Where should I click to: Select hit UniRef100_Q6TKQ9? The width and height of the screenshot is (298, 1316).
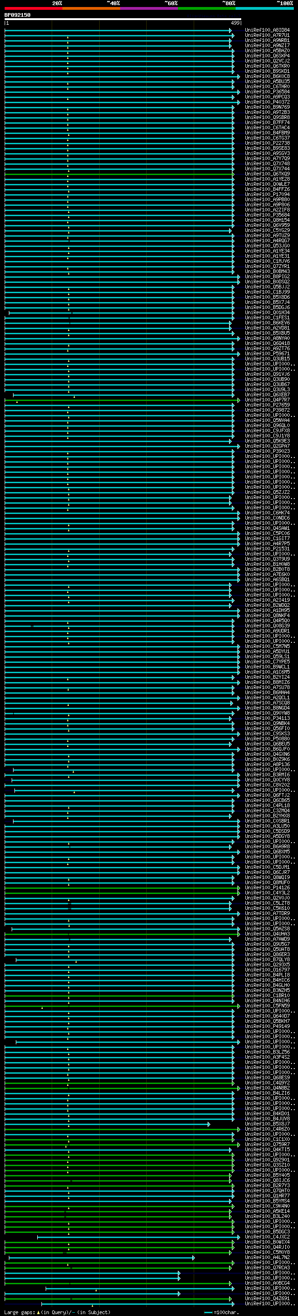click(267, 174)
